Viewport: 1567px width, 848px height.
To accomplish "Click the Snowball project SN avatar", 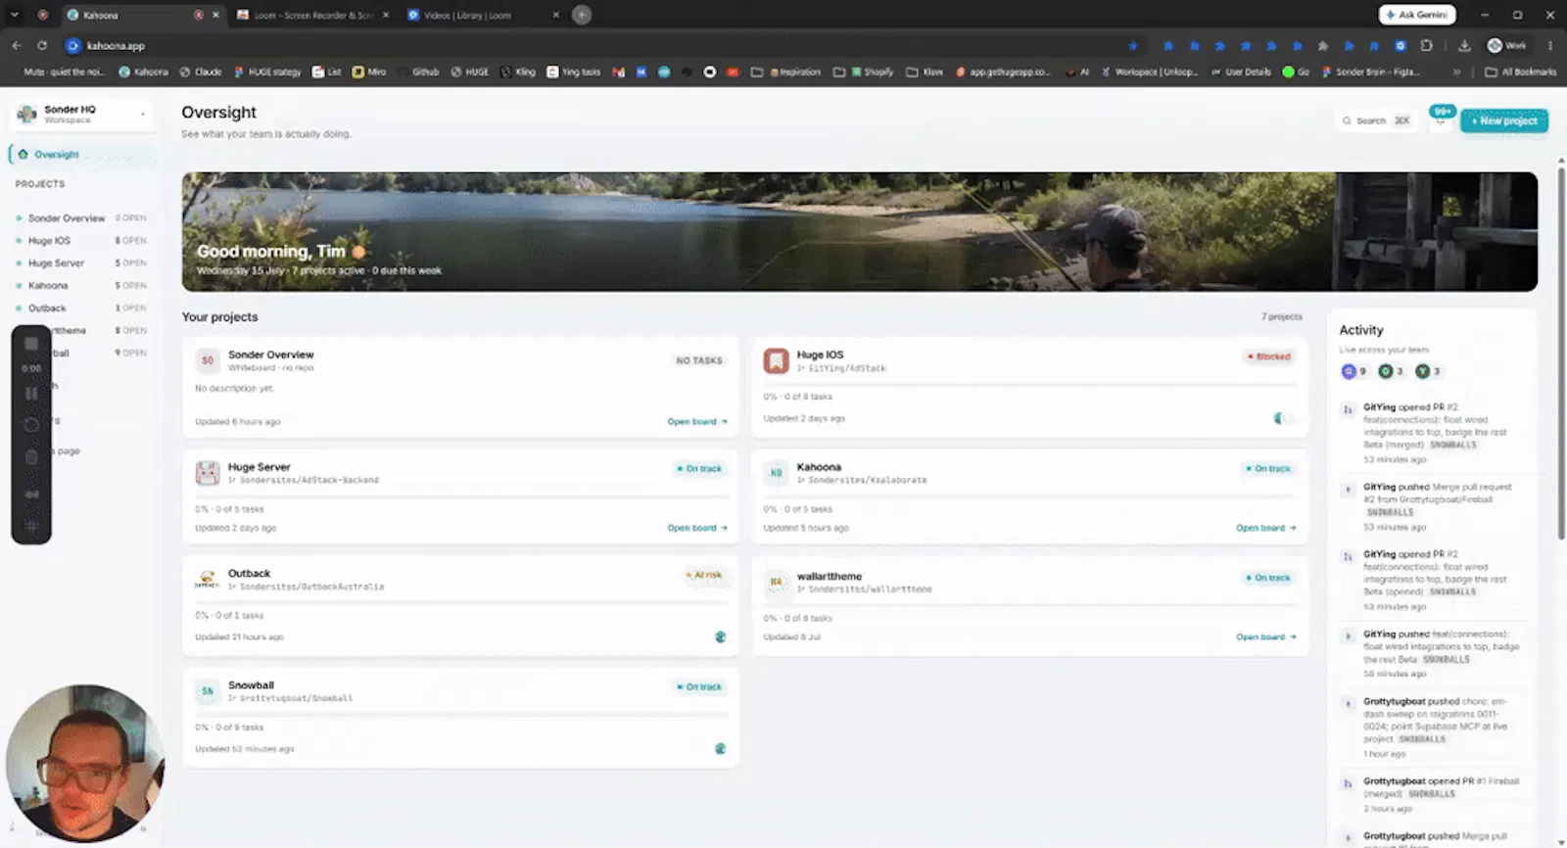I will pyautogui.click(x=207, y=691).
